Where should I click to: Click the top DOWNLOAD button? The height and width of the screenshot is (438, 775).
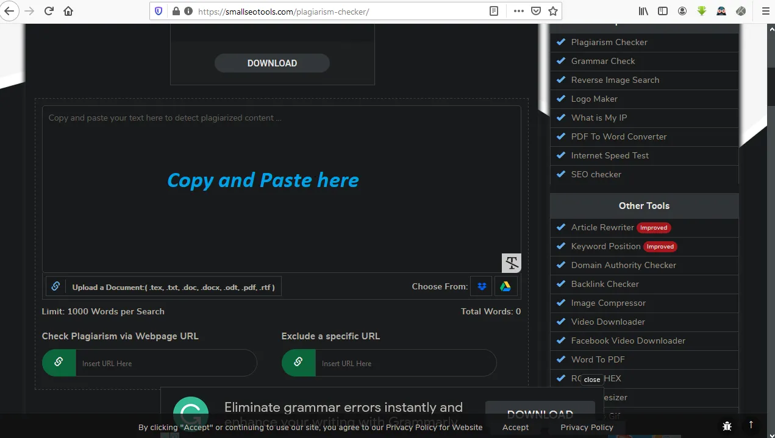(x=272, y=63)
